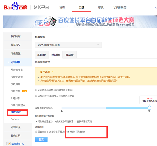Click the blue 提交 button

41,139
